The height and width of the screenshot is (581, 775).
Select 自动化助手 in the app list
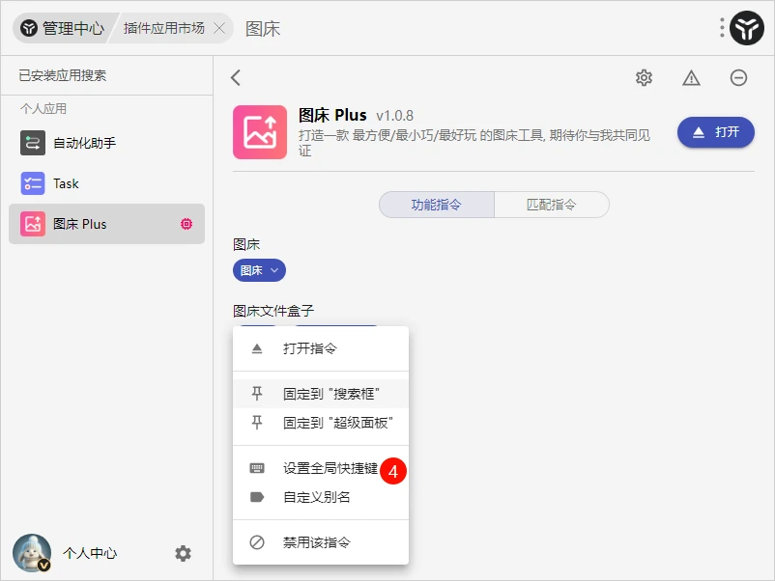click(x=106, y=143)
